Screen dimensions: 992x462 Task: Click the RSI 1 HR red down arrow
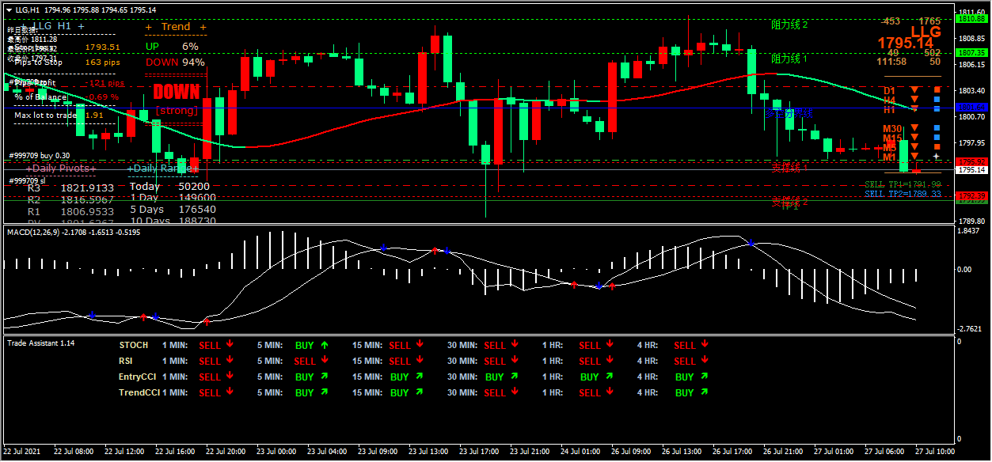tap(610, 361)
